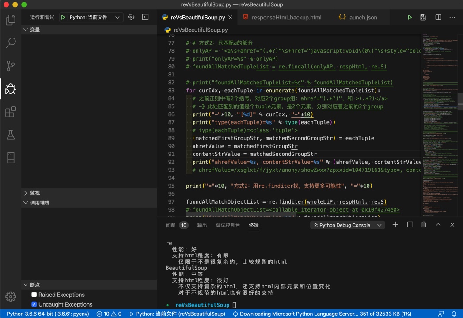Screen dimensions: 463x318
Task: Click the 运行和调试 sidebar title
Action: click(42, 17)
